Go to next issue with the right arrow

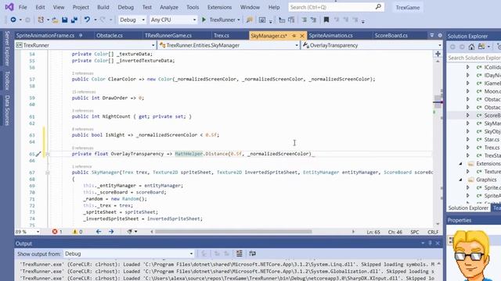pyautogui.click(x=111, y=232)
